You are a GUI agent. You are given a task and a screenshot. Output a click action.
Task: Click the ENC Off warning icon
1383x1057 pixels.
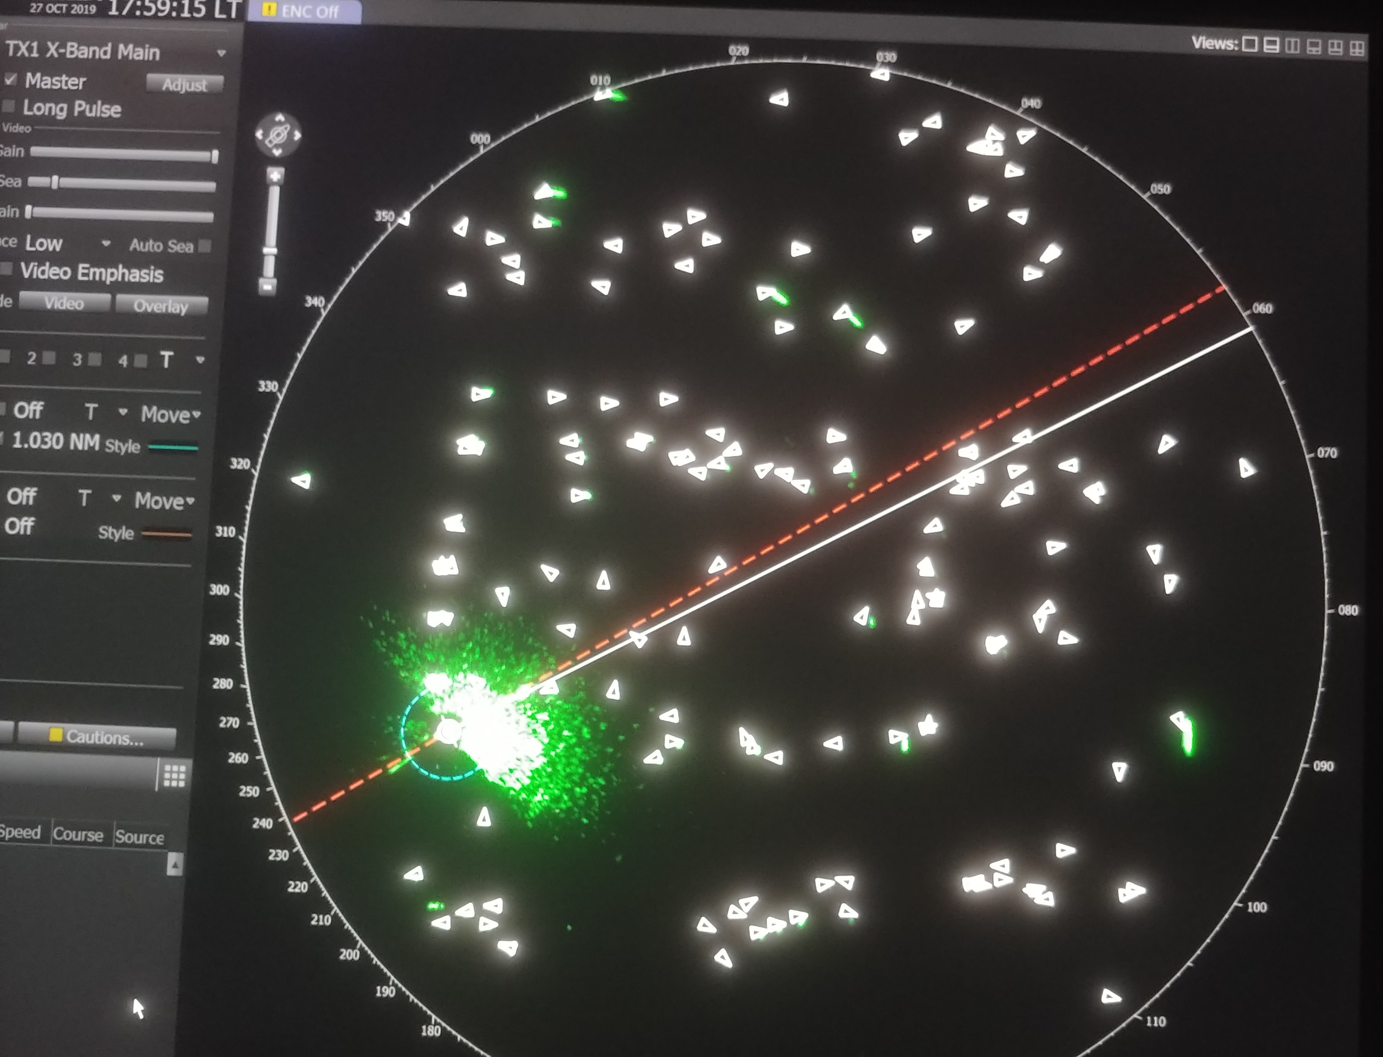pyautogui.click(x=269, y=10)
